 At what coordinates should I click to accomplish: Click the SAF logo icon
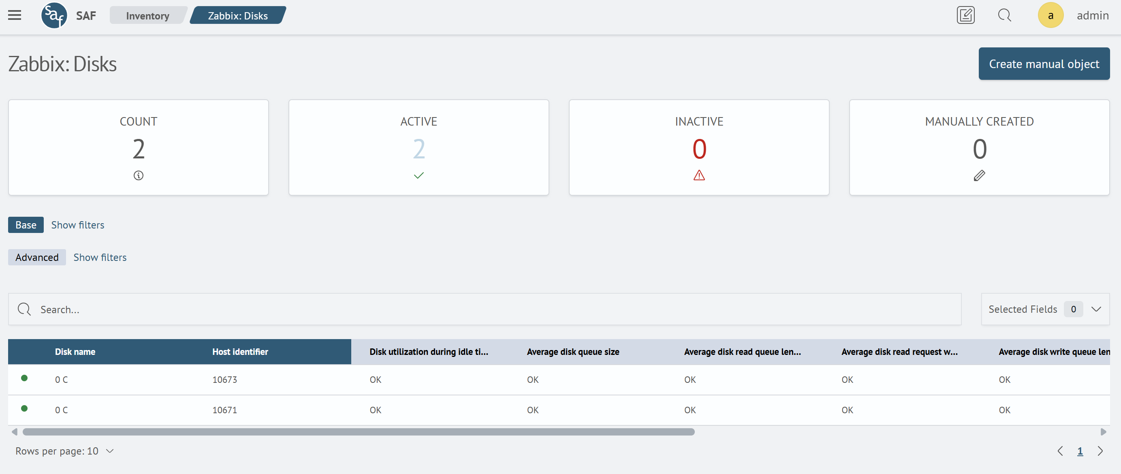[x=54, y=15]
